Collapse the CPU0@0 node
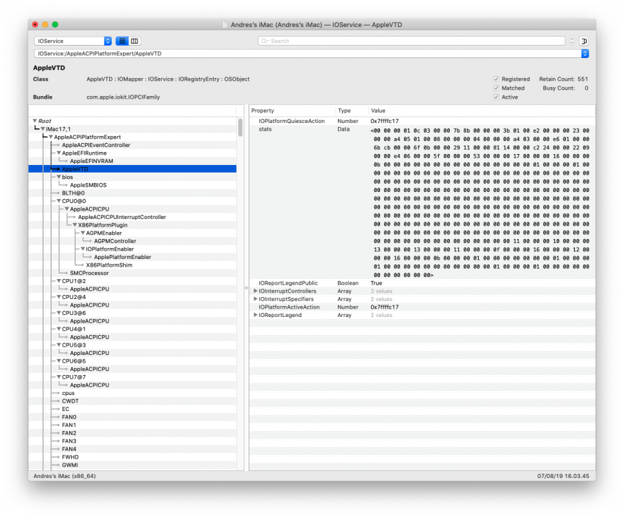The width and height of the screenshot is (624, 518). tap(59, 201)
